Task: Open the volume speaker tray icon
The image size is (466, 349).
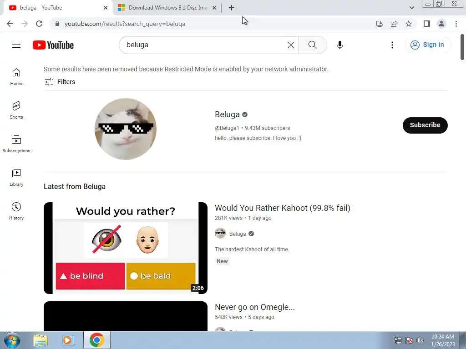Action: click(420, 340)
